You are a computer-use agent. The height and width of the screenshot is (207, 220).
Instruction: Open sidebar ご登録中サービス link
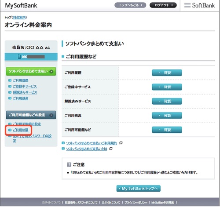point(25,87)
